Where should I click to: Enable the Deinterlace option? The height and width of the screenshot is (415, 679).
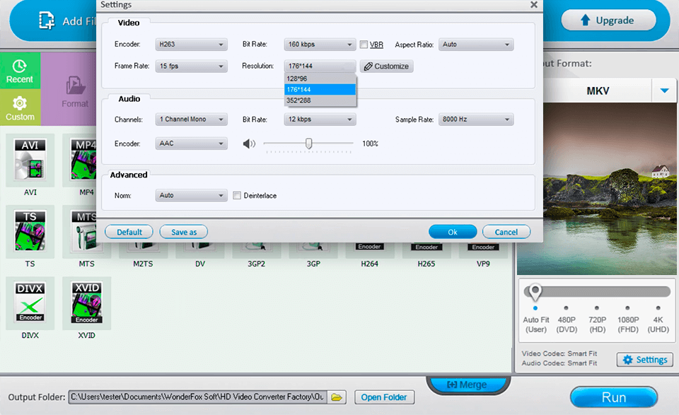[x=238, y=195]
